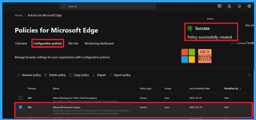Click the Import button label
This screenshot has height=120, width=256.
[101, 75]
